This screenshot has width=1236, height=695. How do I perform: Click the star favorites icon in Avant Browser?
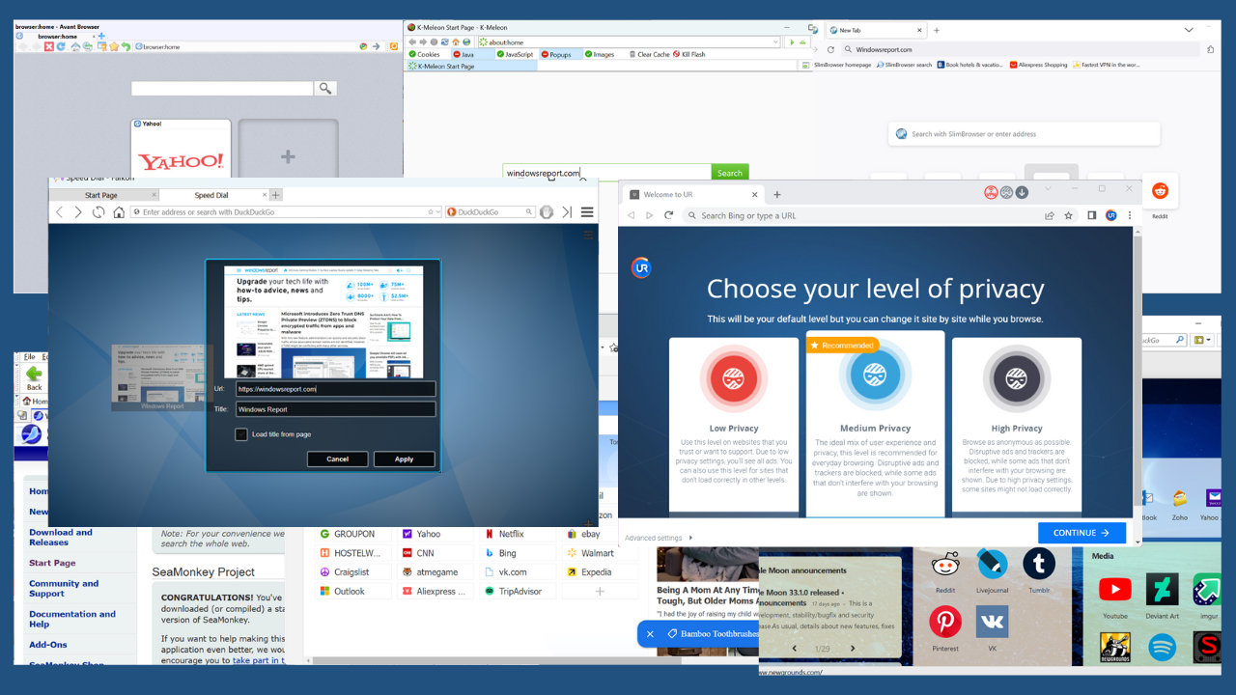pyautogui.click(x=114, y=46)
